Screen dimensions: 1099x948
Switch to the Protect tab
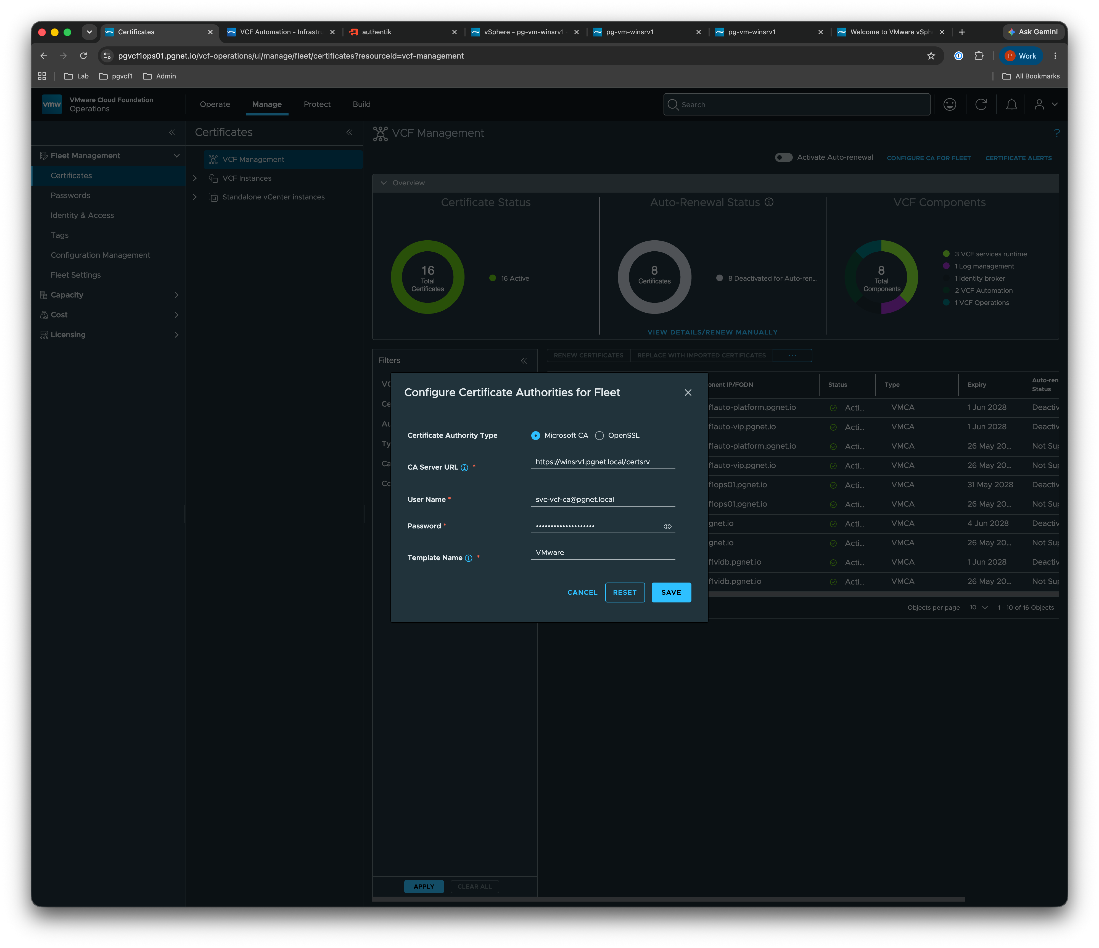tap(317, 104)
